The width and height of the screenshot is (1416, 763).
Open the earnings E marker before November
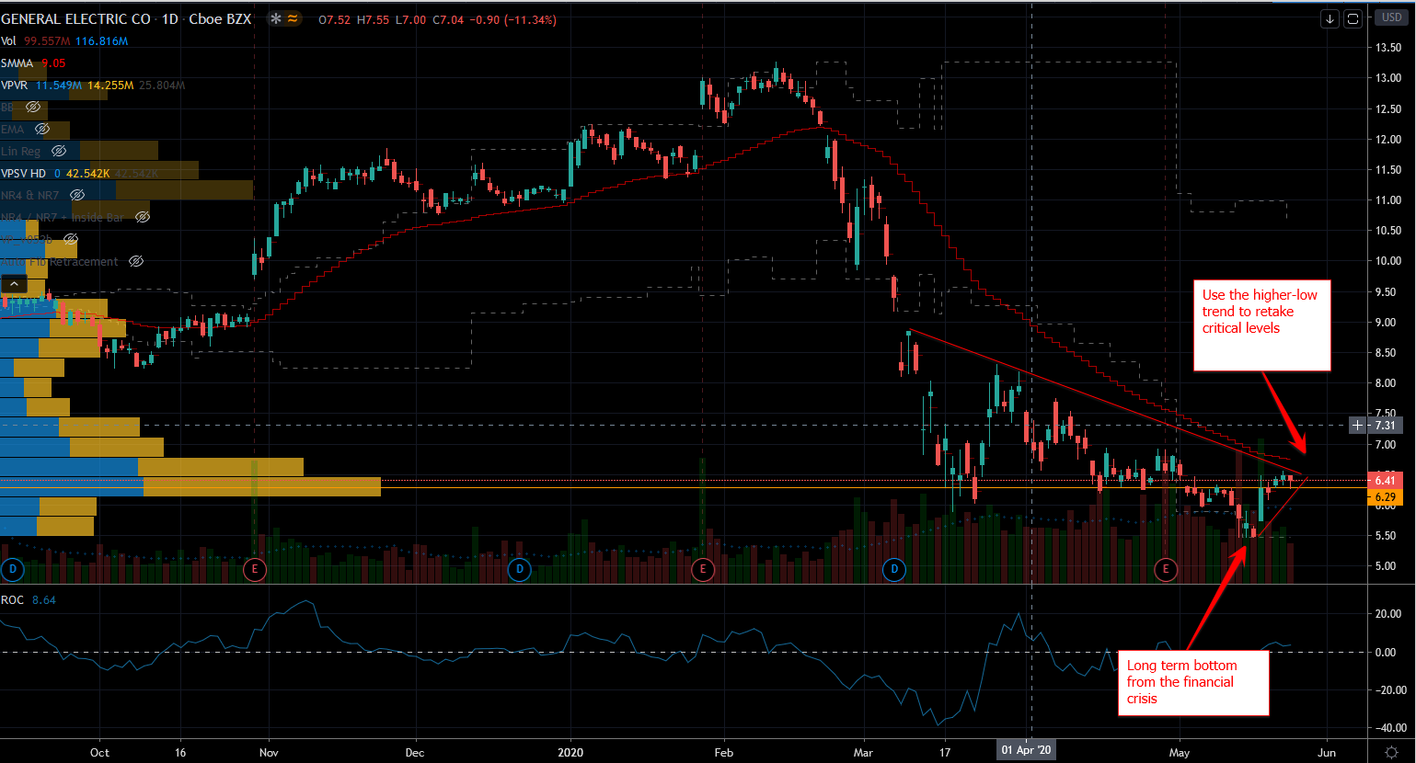click(255, 570)
